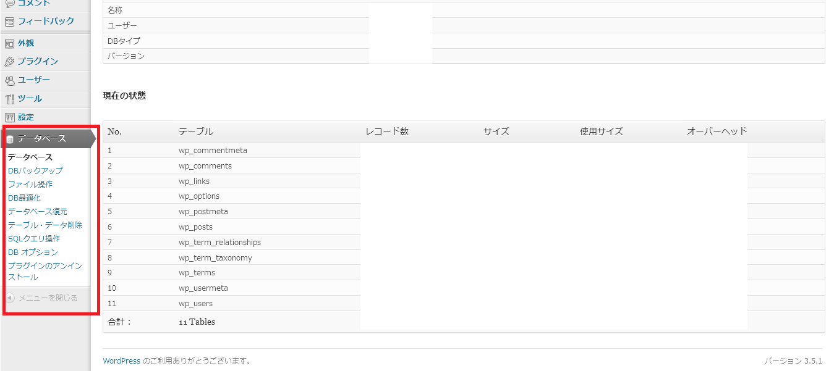Image resolution: width=834 pixels, height=371 pixels.
Task: Click the オーバーヘッド column header
Action: [x=717, y=131]
